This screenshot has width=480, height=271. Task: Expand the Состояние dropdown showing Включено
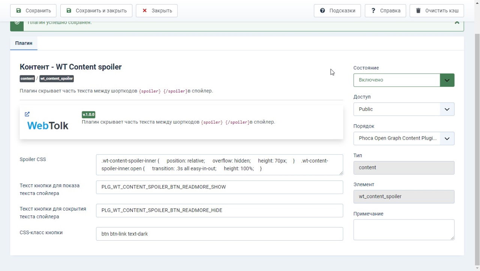point(404,80)
